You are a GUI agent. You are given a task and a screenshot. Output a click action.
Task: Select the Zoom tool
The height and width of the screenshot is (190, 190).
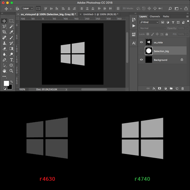(x=12, y=71)
